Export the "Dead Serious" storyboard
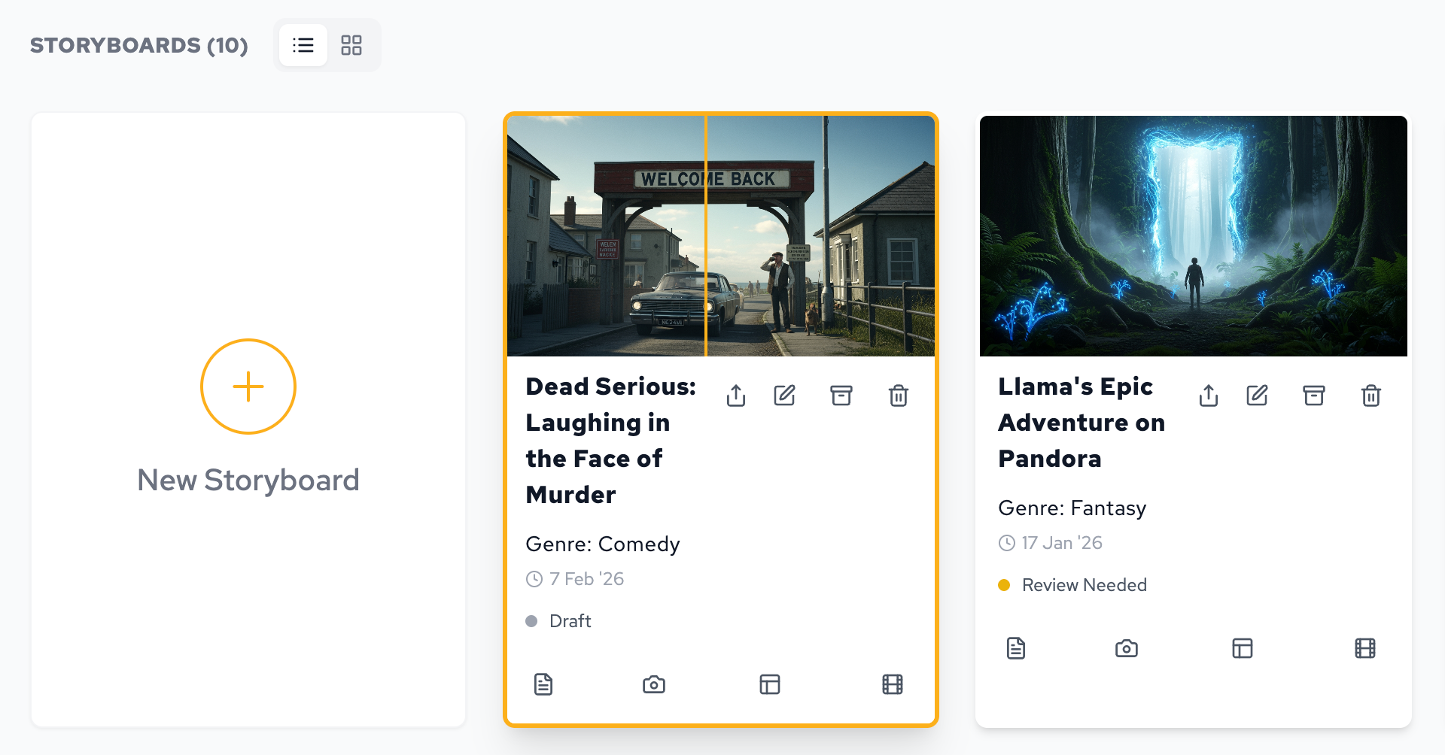This screenshot has height=755, width=1445. (x=736, y=395)
